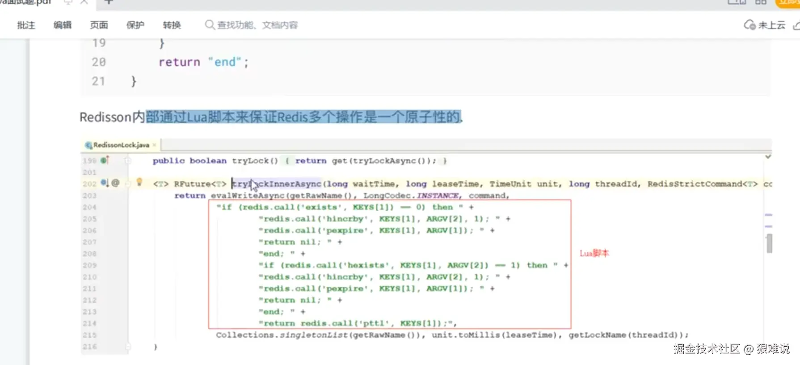Click the 未上云 label
The image size is (800, 365).
tap(772, 25)
